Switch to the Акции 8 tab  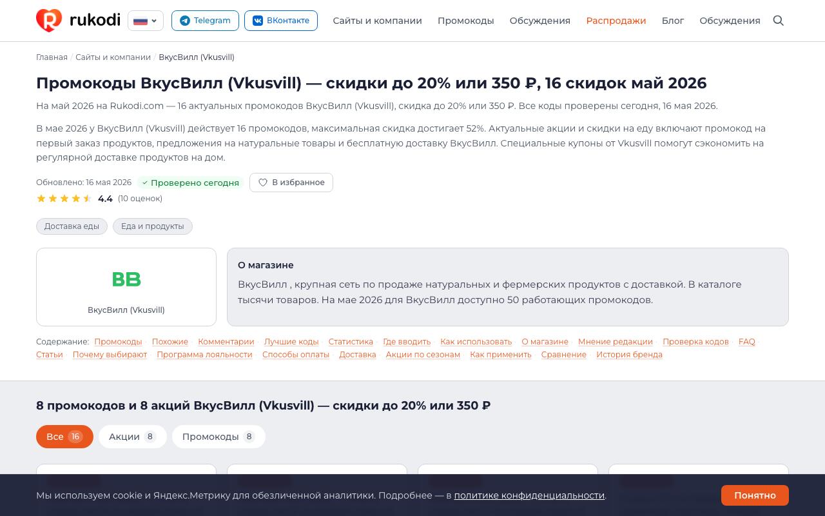click(133, 437)
